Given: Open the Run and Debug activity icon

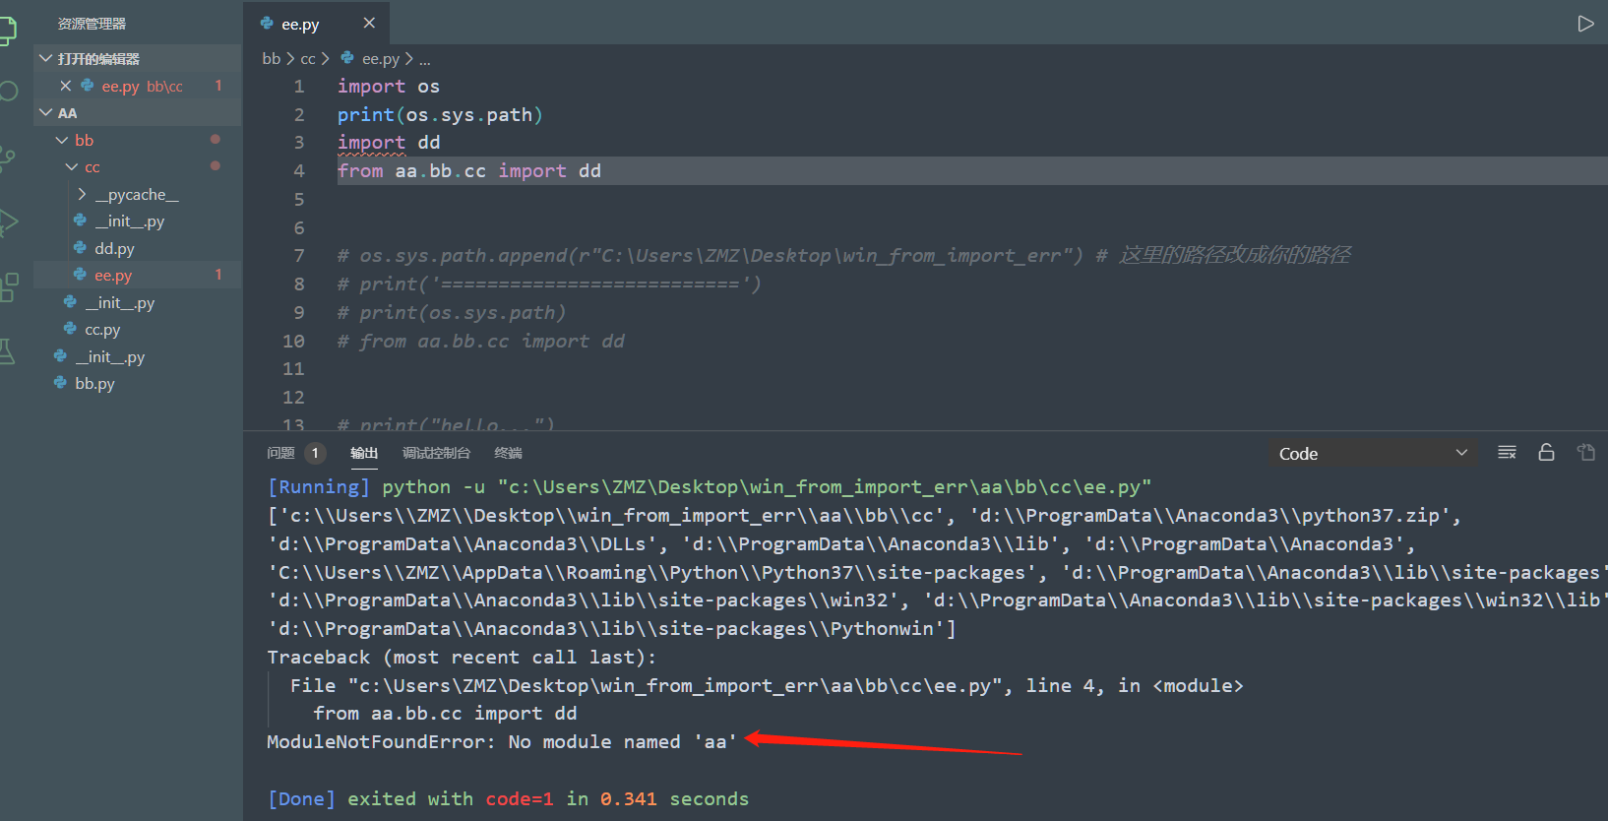Looking at the screenshot, I should pyautogui.click(x=8, y=222).
